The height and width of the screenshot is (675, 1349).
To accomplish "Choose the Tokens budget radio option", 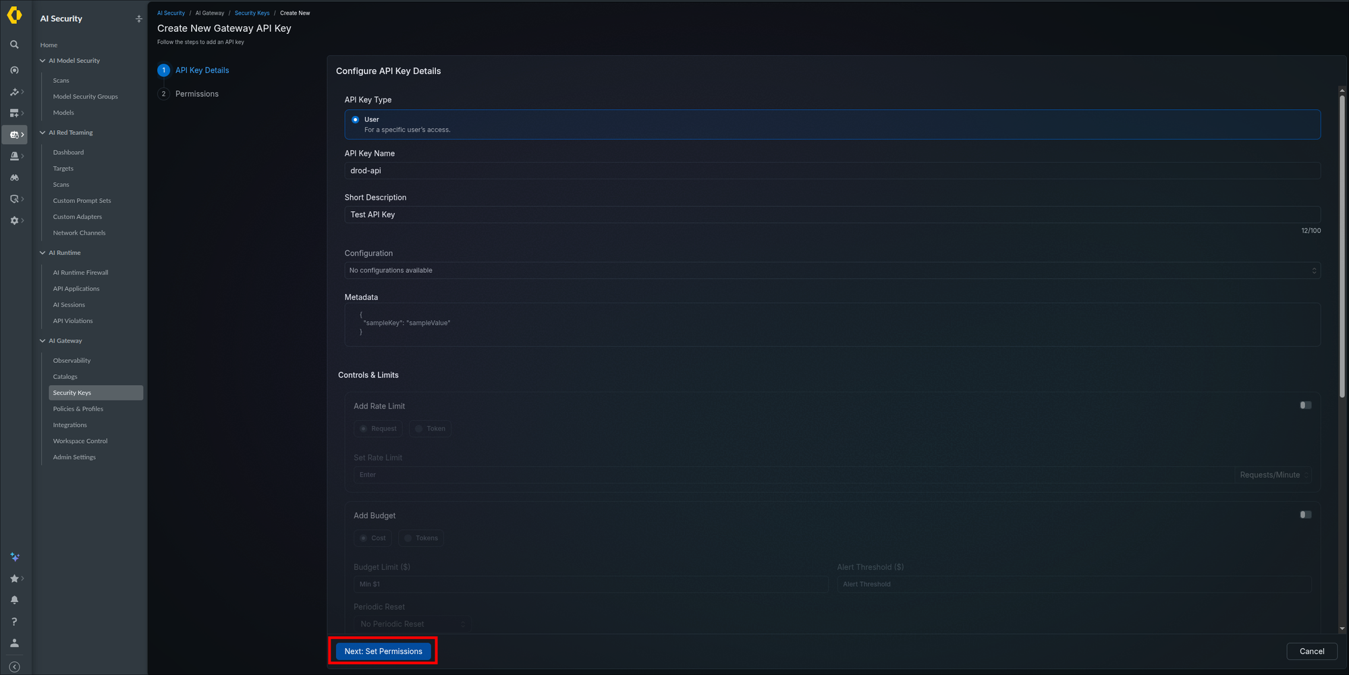I will pos(421,538).
